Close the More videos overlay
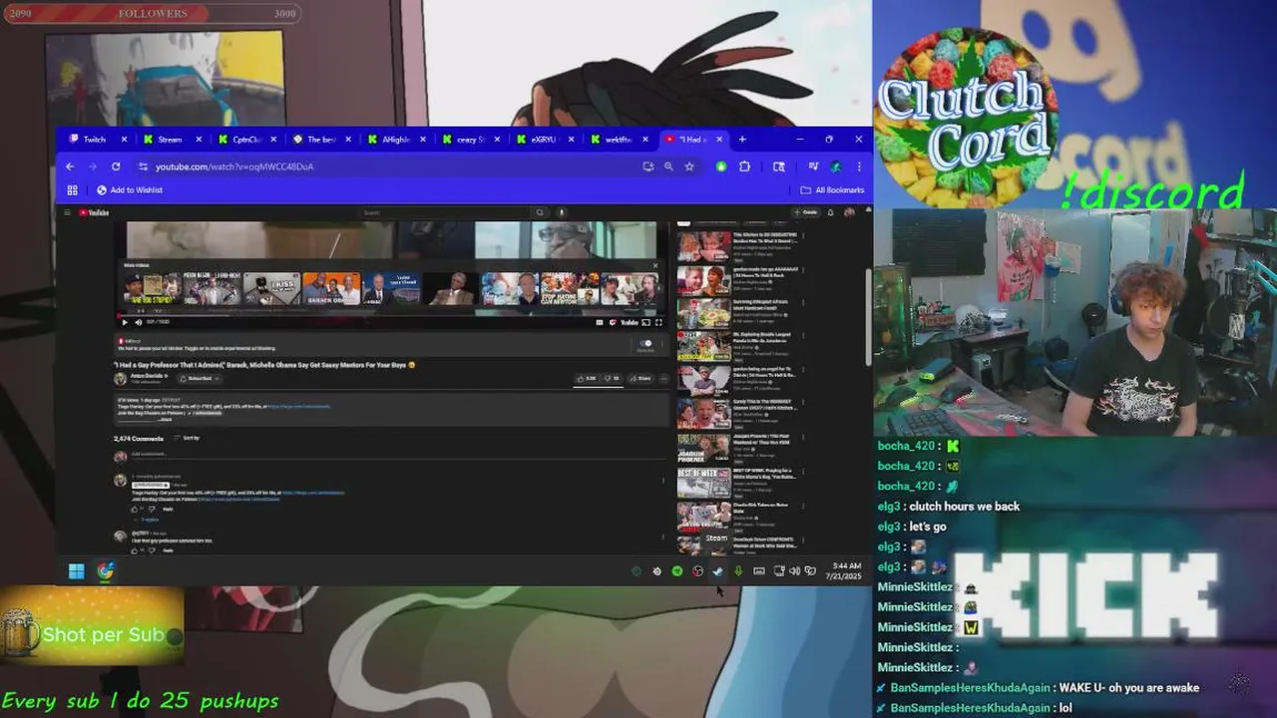The width and height of the screenshot is (1277, 718). click(x=655, y=265)
